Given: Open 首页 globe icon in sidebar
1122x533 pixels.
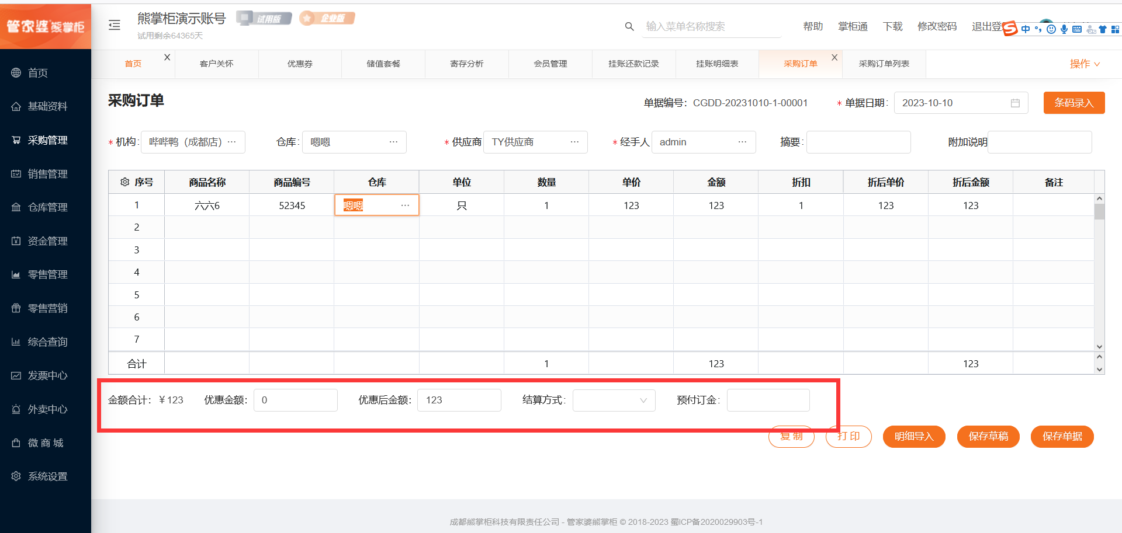Looking at the screenshot, I should click(x=16, y=73).
